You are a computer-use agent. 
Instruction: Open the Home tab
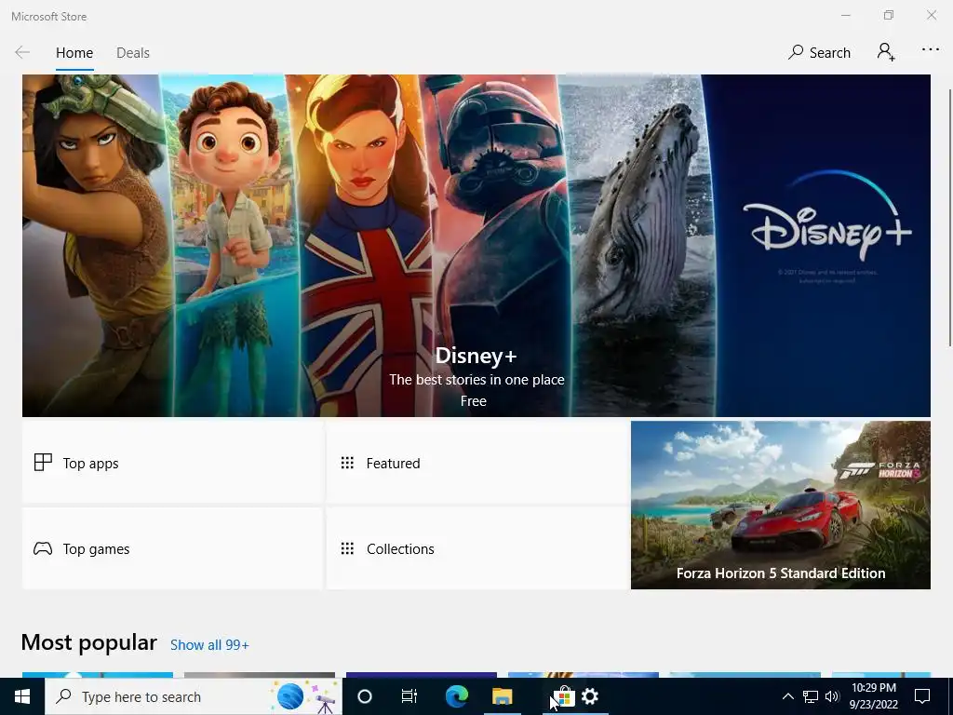74,53
